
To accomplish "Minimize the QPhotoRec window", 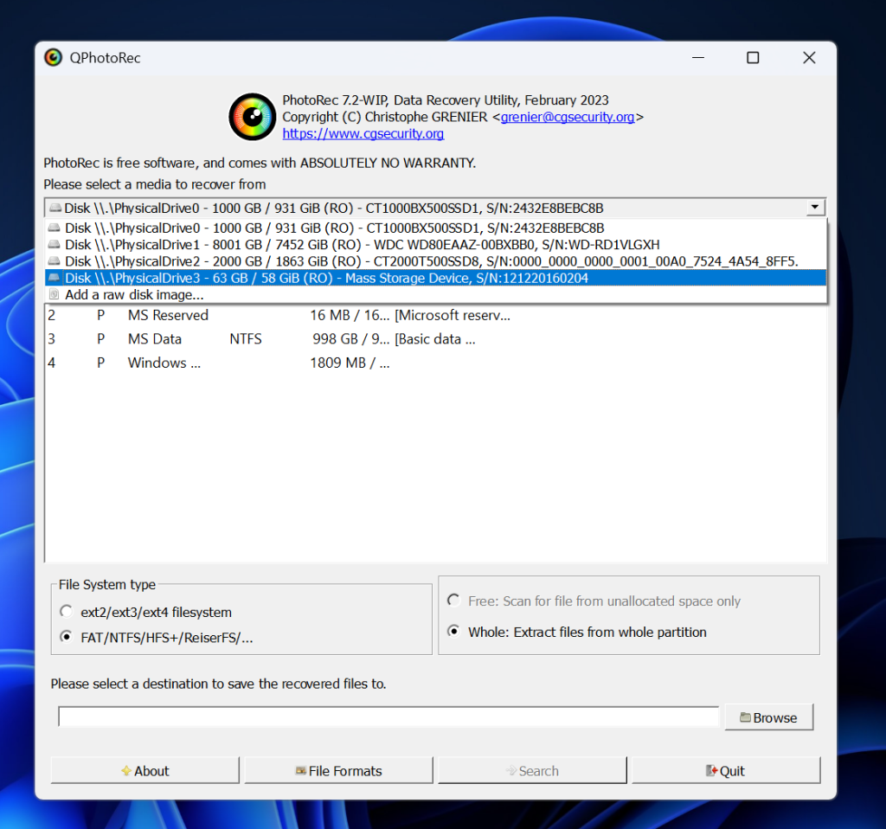I will pos(698,58).
